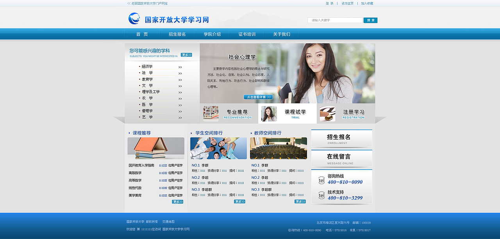Click the 加入收藏 link
Image resolution: width=500 pixels, height=239 pixels.
coord(367,4)
